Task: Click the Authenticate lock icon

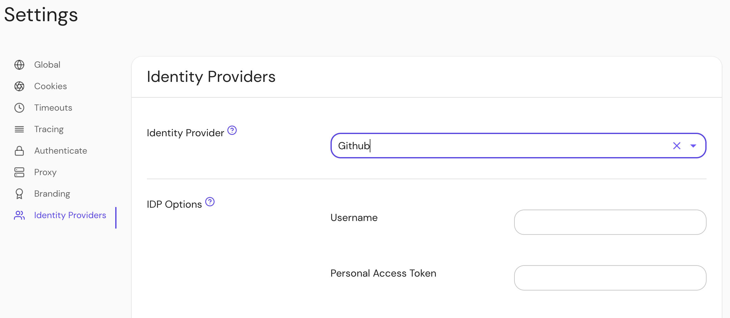Action: [x=19, y=150]
